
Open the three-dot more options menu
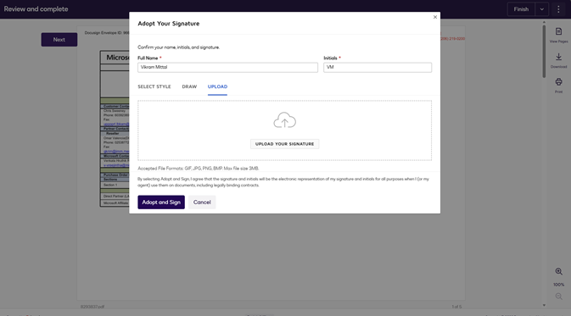(x=558, y=9)
